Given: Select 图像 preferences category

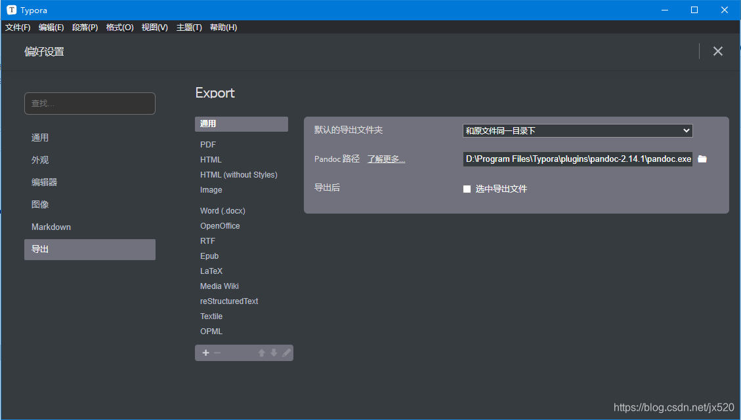Looking at the screenshot, I should (x=90, y=204).
